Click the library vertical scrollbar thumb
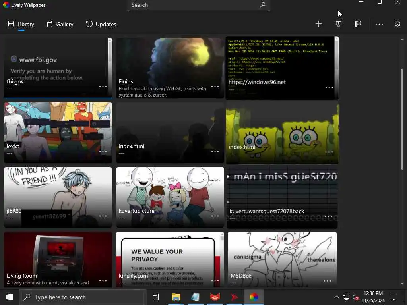This screenshot has width=407, height=305. point(402,119)
